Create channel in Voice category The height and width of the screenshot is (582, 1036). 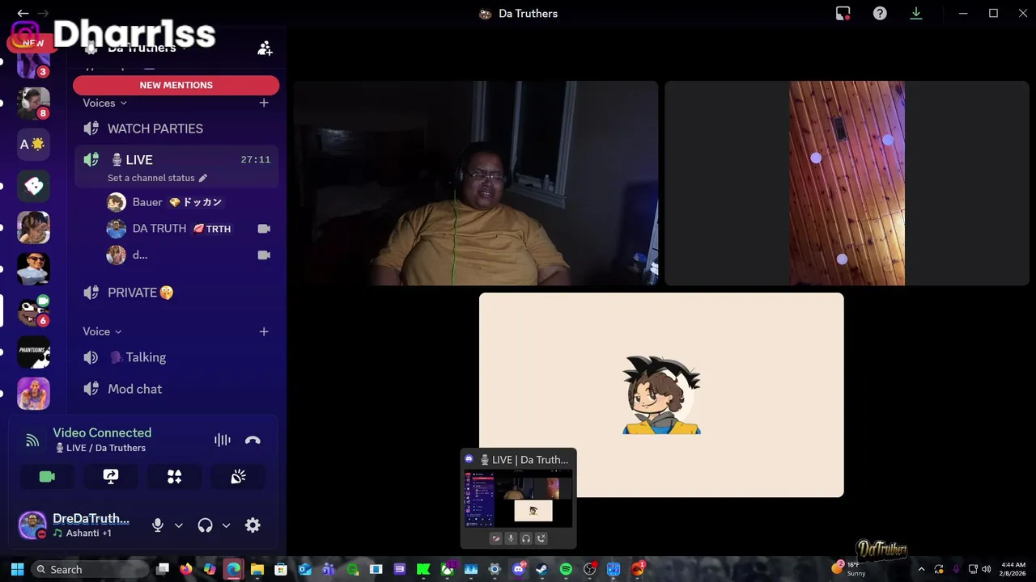[x=264, y=331]
